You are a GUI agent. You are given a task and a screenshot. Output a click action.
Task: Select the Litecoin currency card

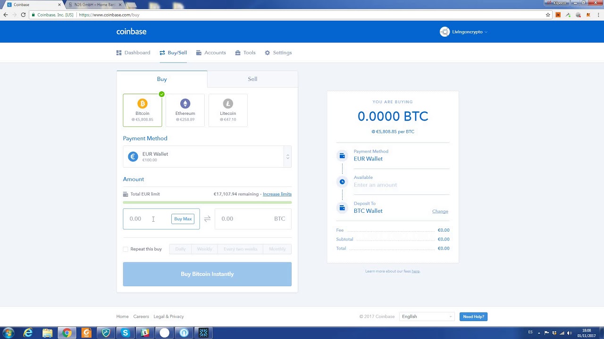[x=228, y=110]
